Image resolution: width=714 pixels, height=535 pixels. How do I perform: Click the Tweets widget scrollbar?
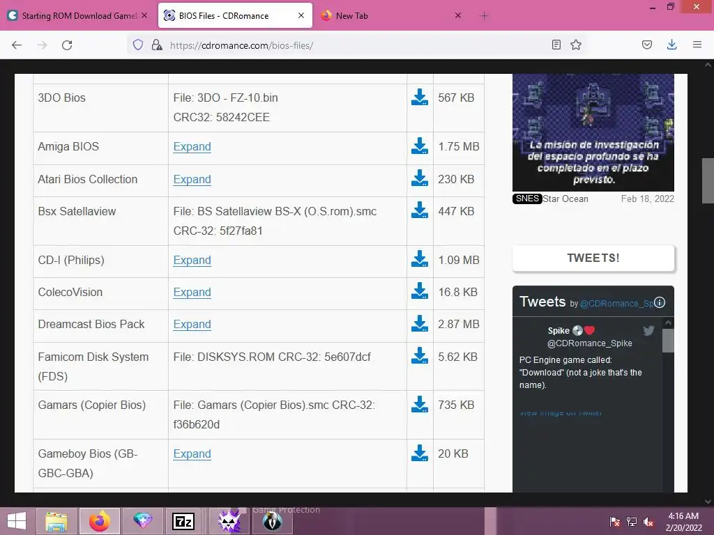(668, 341)
